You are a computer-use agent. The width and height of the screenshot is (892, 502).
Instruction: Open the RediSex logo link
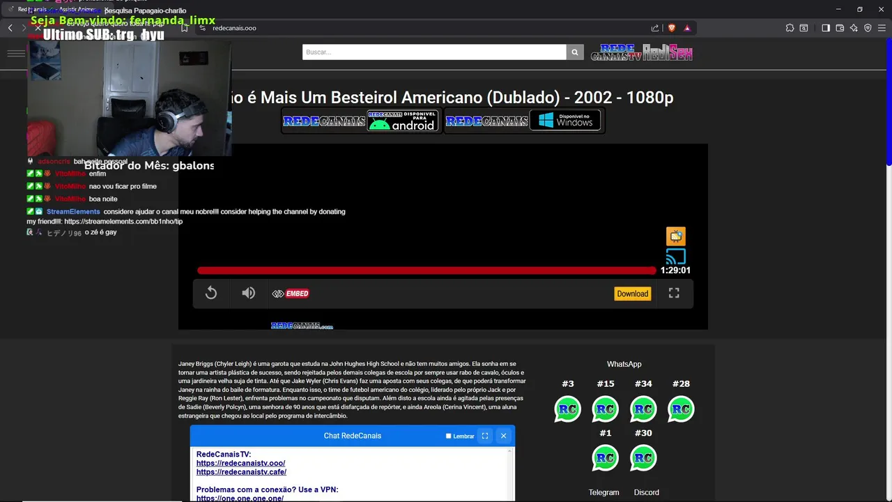(x=668, y=52)
